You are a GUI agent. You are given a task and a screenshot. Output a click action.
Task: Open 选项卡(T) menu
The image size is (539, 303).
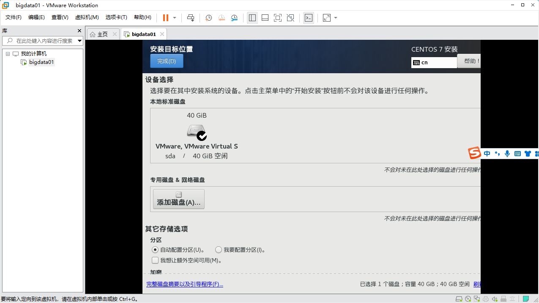click(x=116, y=17)
